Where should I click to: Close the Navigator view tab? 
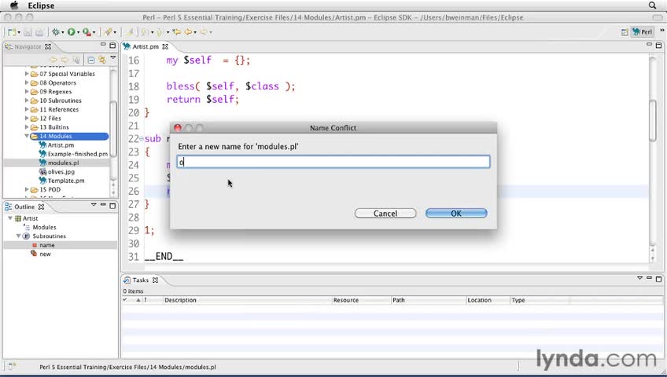click(x=48, y=46)
